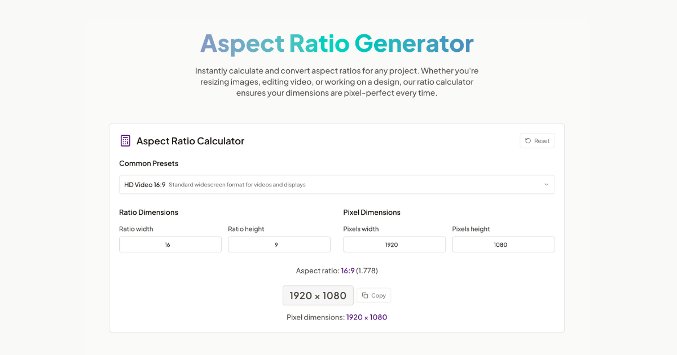Click the clipboard icon in Copy button
This screenshot has width=677, height=355.
(x=365, y=295)
